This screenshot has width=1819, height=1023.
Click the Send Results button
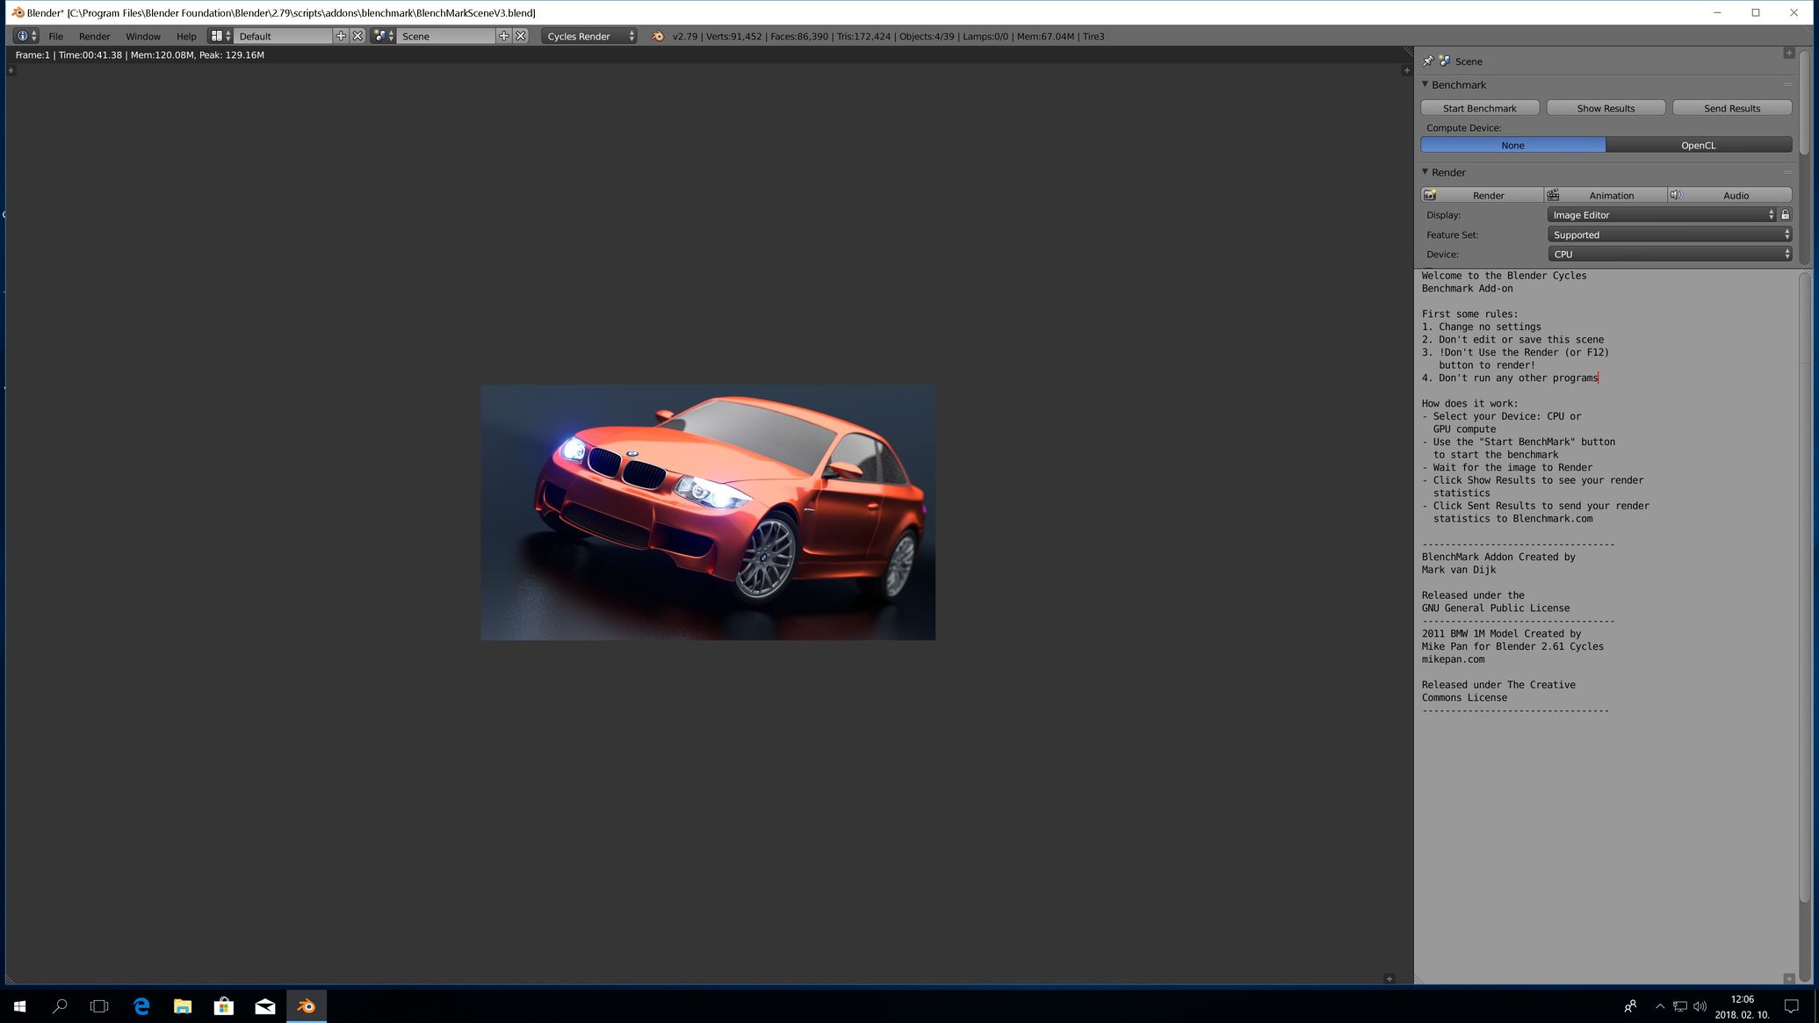[1731, 108]
